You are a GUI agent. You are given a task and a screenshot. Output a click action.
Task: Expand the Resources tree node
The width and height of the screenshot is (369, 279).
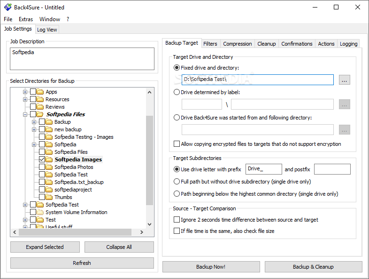point(25,100)
